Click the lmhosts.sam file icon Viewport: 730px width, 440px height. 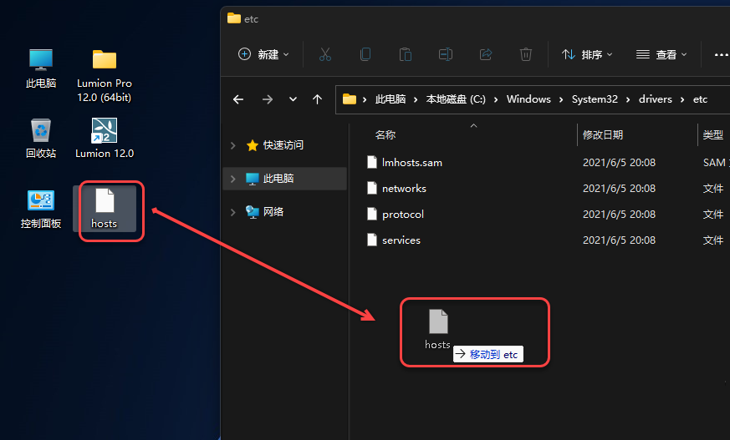[372, 162]
